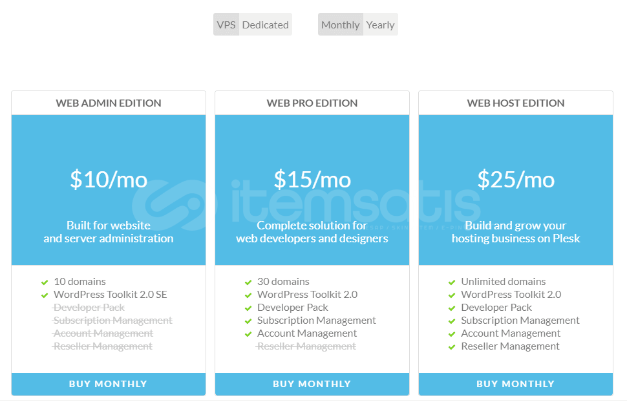Click the '10 domains' feature text

pyautogui.click(x=80, y=282)
